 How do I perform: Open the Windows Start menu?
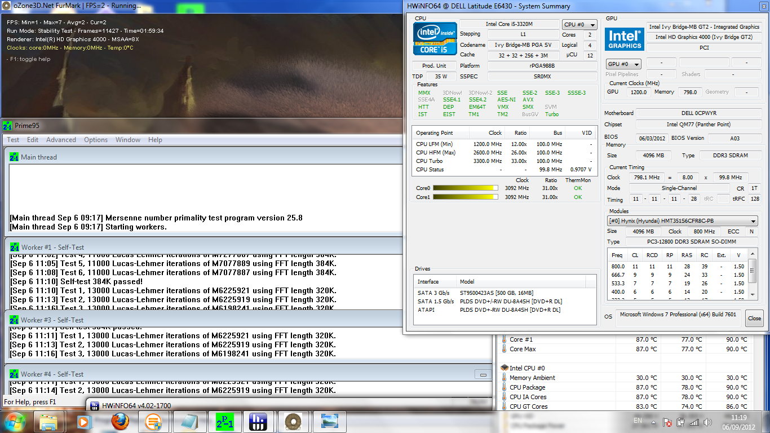click(x=15, y=421)
